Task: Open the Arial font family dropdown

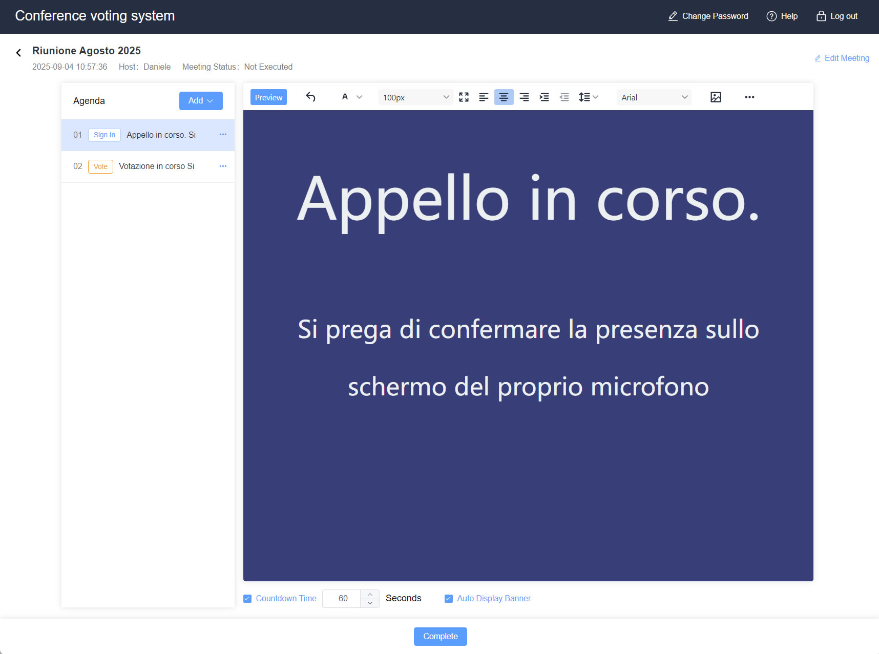Action: (654, 97)
